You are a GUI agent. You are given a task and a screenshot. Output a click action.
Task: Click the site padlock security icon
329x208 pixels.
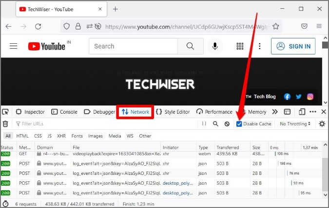(78, 26)
